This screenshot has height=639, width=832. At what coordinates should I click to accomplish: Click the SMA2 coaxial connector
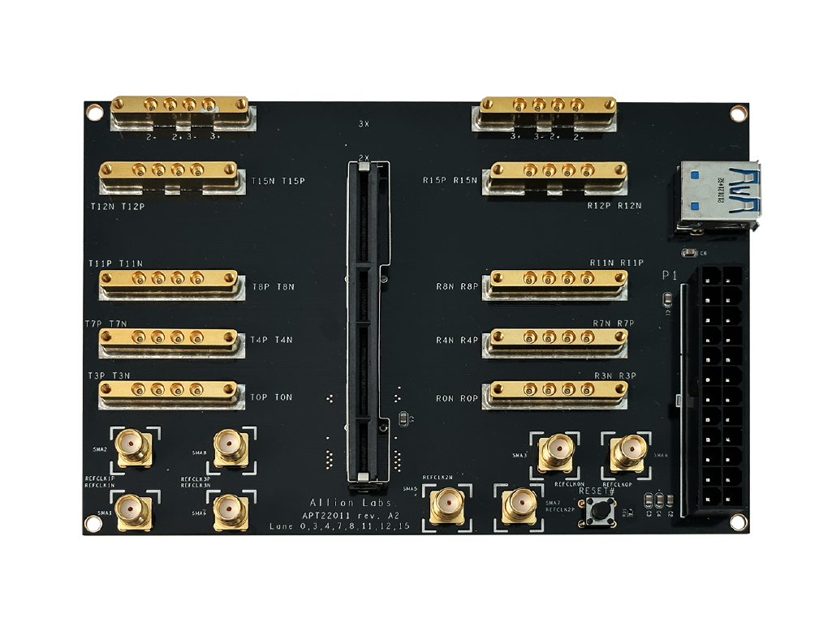coord(133,447)
